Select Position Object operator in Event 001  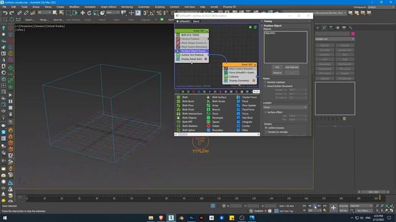click(x=192, y=51)
